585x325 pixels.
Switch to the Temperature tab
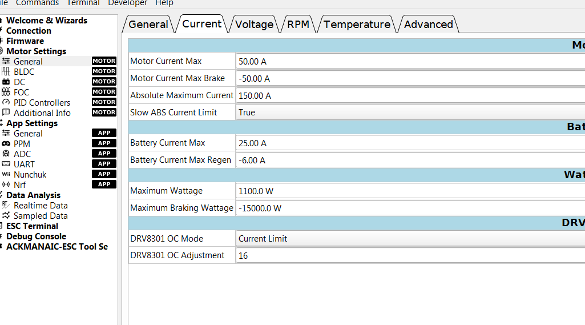click(x=357, y=25)
